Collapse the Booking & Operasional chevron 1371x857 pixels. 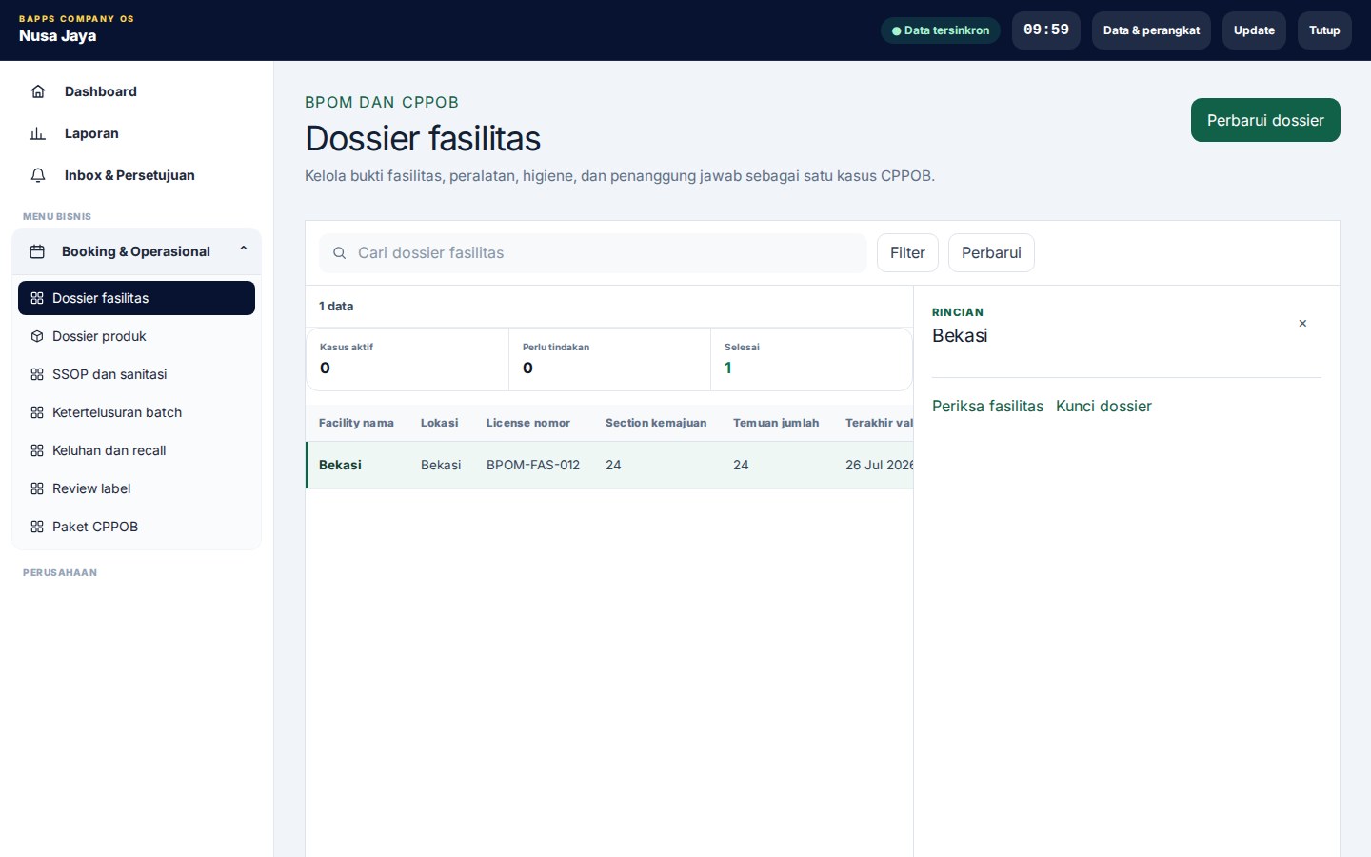(244, 249)
